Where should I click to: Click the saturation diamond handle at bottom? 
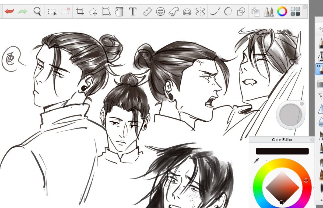click(x=281, y=202)
